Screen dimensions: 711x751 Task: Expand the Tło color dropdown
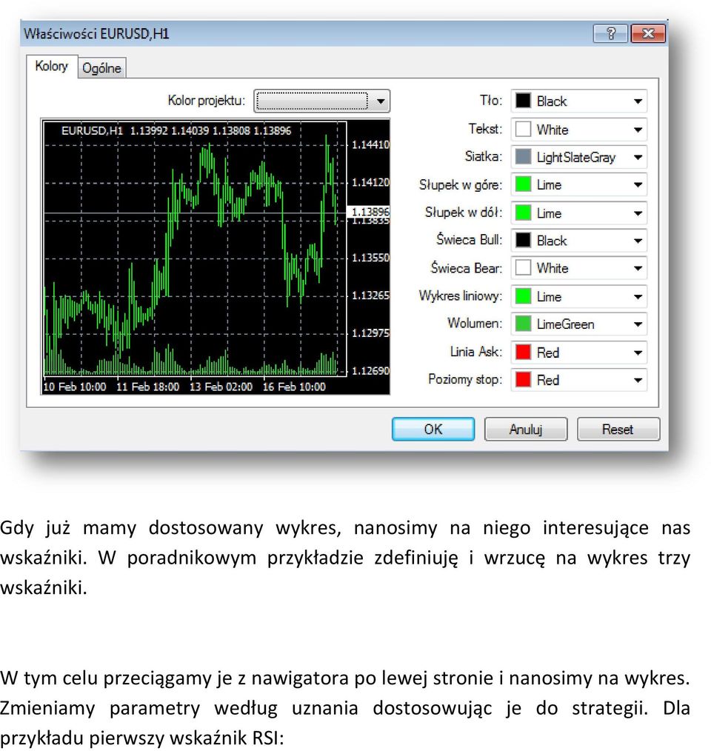[x=578, y=101]
